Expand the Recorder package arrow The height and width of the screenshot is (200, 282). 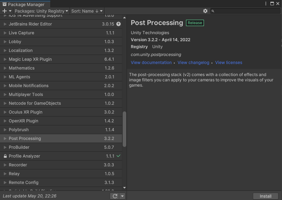[x=5, y=165]
